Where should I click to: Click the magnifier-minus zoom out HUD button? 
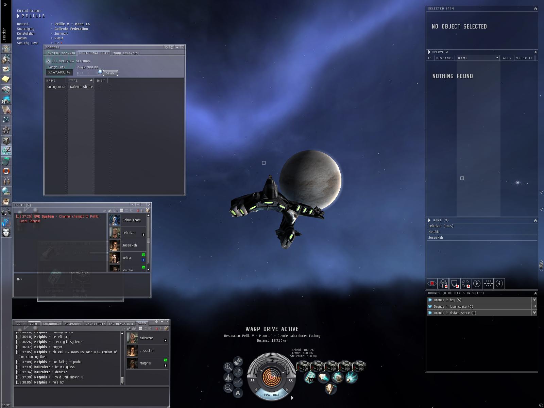[x=228, y=388]
